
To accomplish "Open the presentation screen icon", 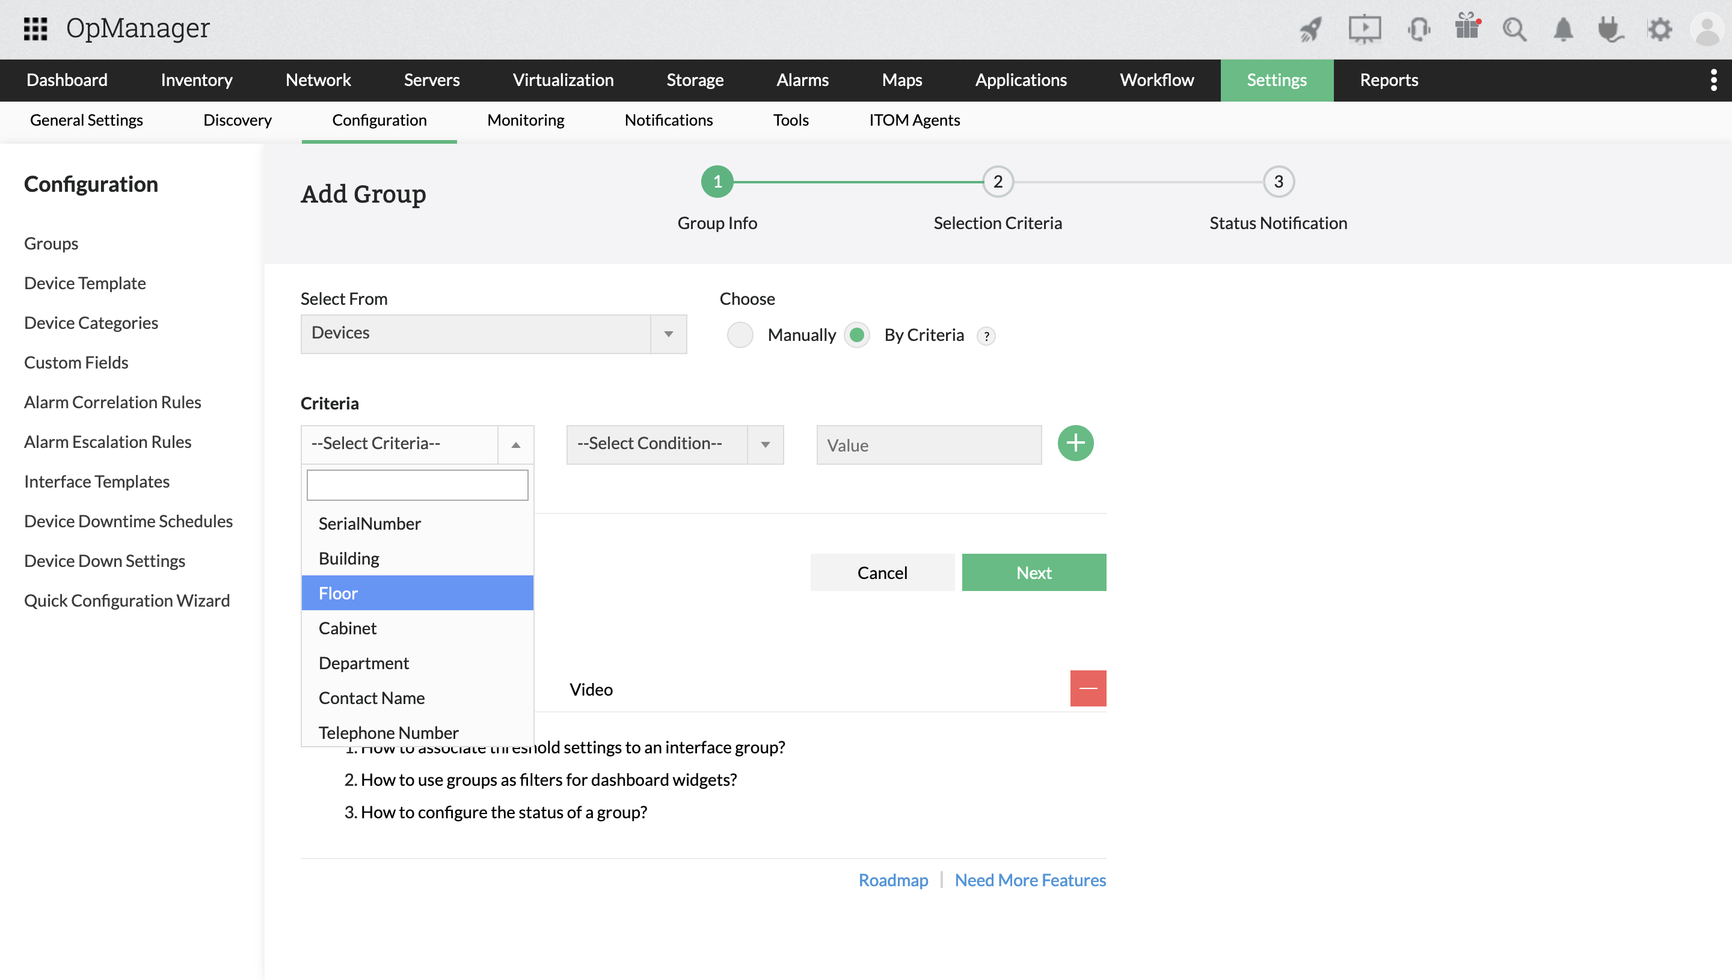I will coord(1365,29).
